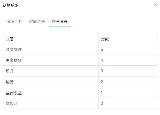The image size is (160, 115).
Task: Select the 些許效益 row
Action: tap(80, 93)
